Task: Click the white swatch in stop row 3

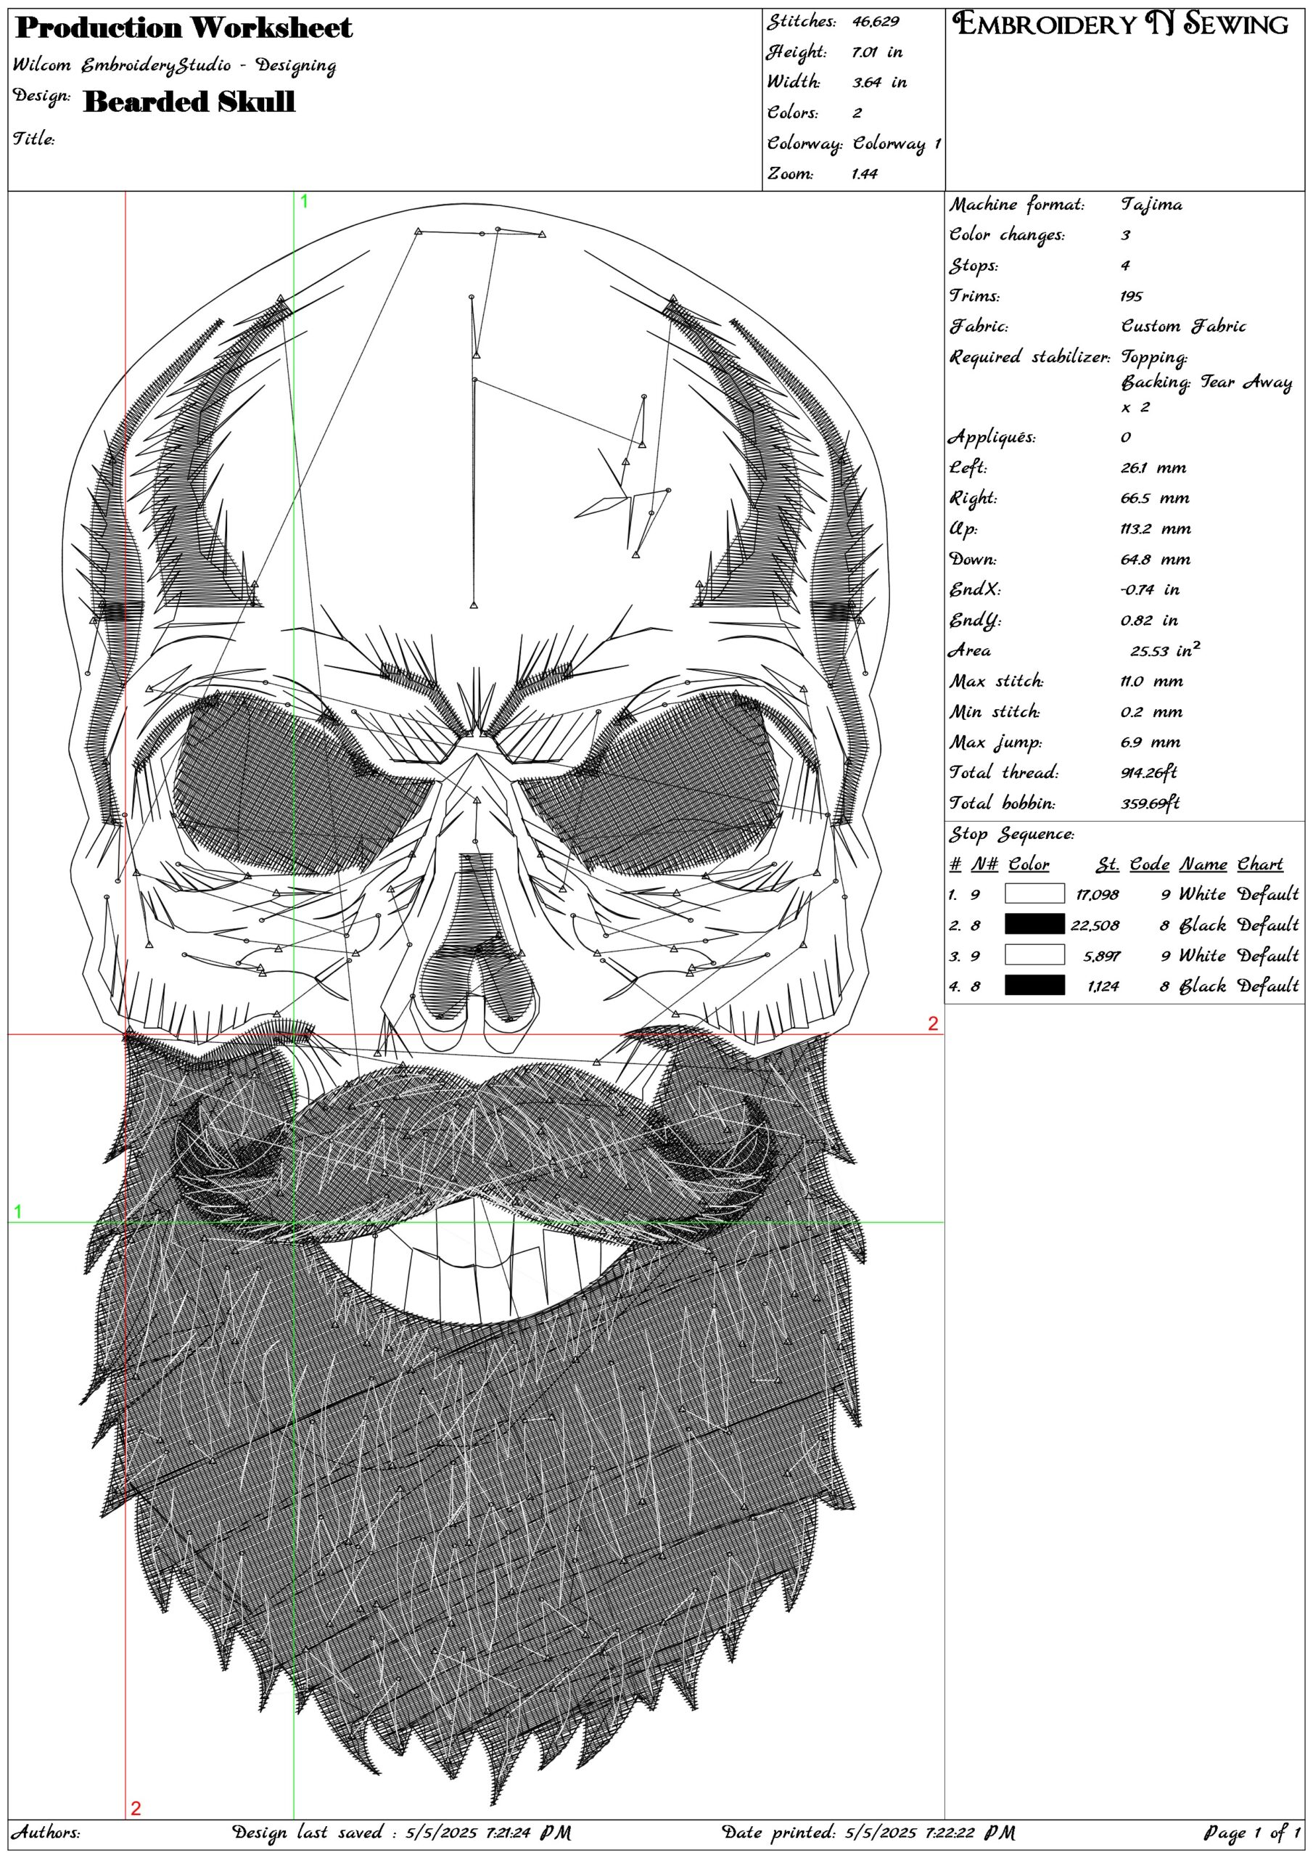Action: (x=1034, y=955)
